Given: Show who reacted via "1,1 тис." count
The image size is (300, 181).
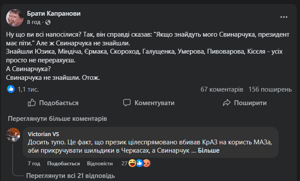Looking at the screenshot, I should 28,89.
